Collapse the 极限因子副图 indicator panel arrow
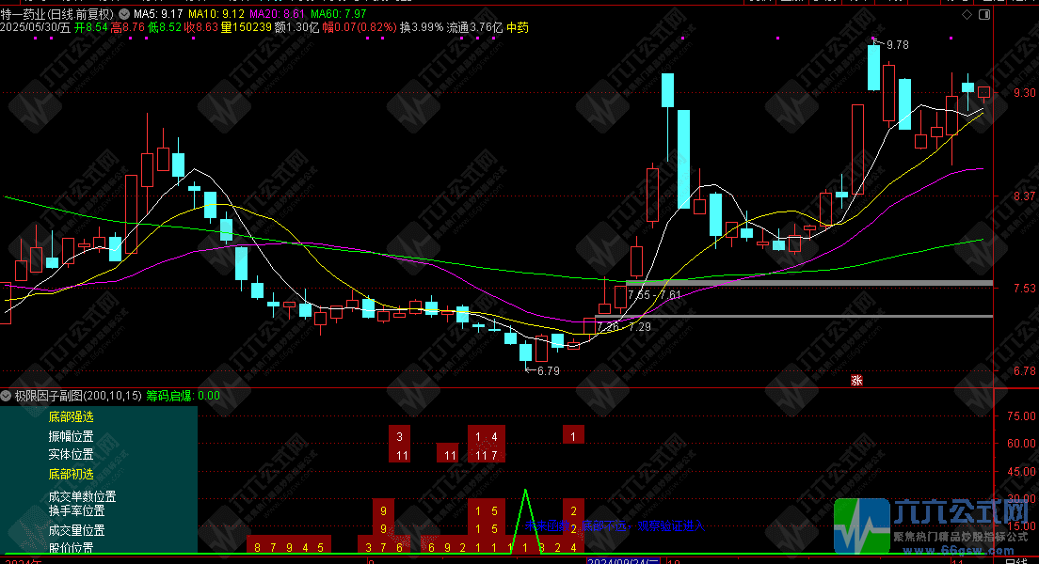The width and height of the screenshot is (1039, 564). point(7,396)
